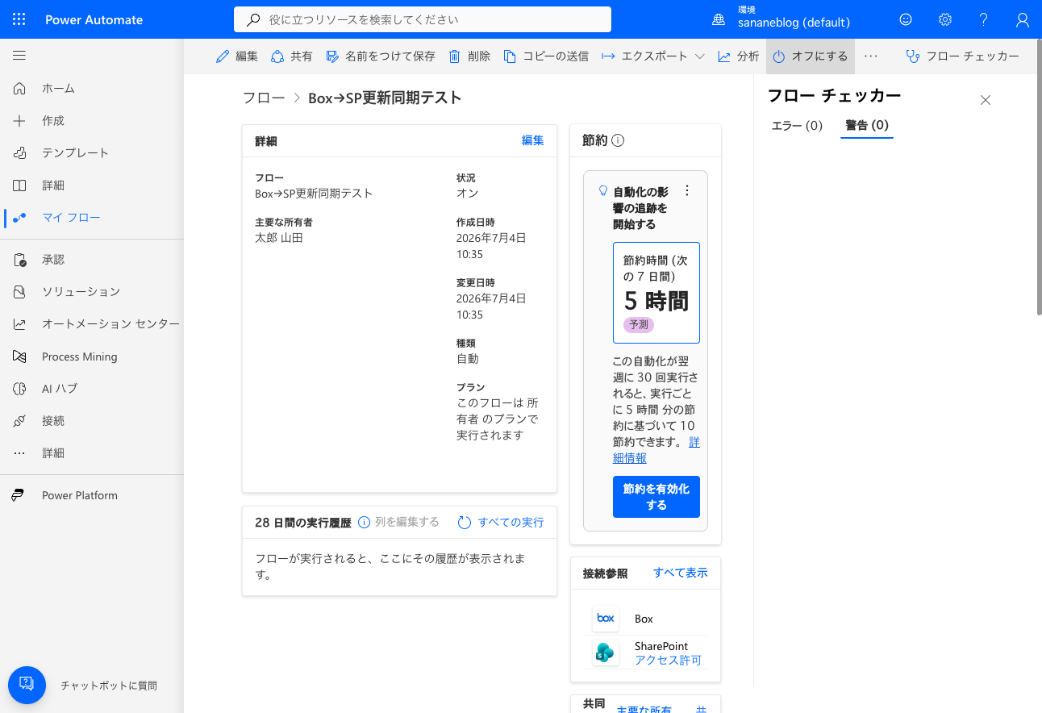Click 編集 in the command bar
The image size is (1042, 713).
click(x=237, y=56)
